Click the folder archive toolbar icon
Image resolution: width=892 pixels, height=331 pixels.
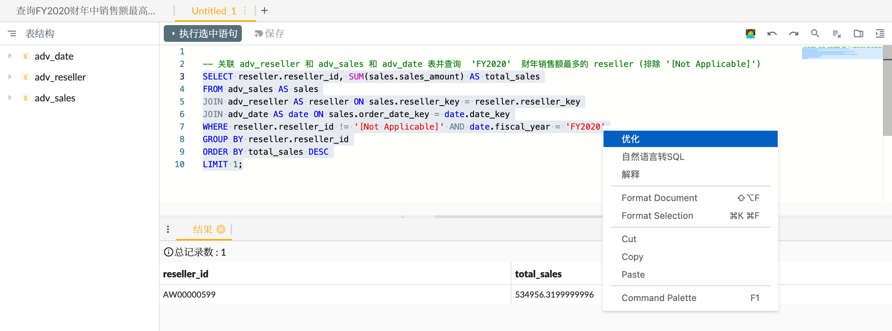[859, 33]
